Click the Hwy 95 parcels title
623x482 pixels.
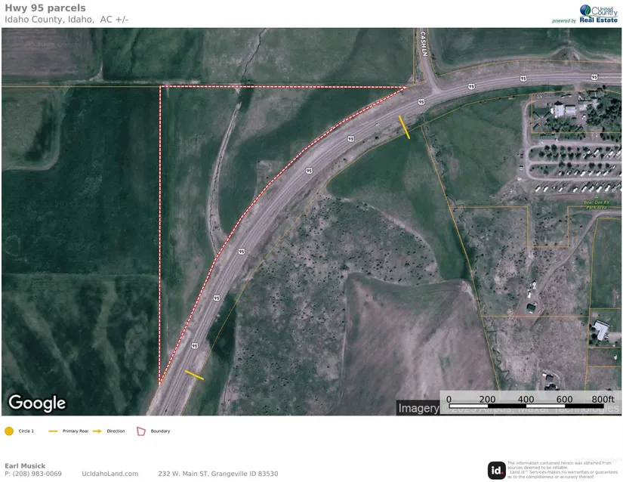coord(45,8)
